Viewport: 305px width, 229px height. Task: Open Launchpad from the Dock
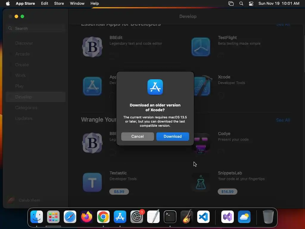pyautogui.click(x=53, y=217)
